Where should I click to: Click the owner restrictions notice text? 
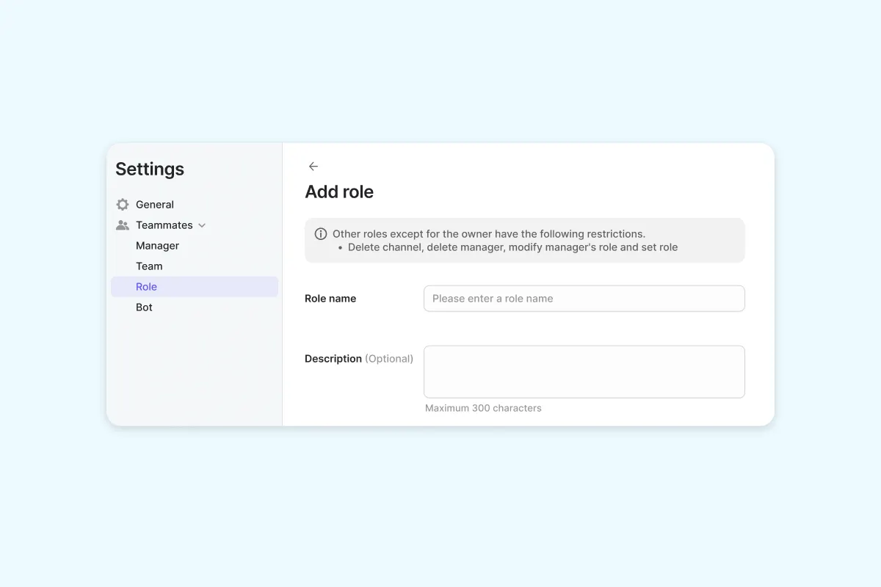pos(489,234)
